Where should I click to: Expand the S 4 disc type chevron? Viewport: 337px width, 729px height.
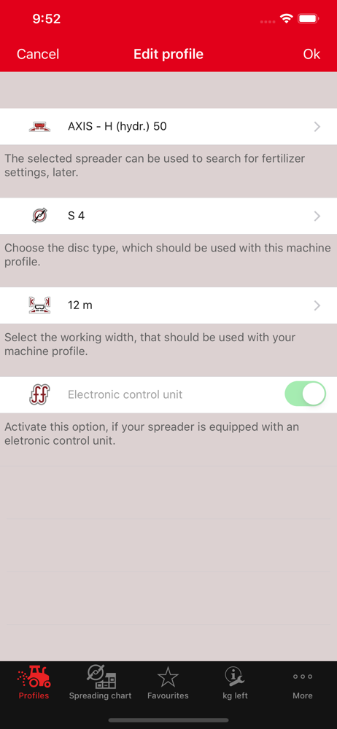[x=317, y=216]
